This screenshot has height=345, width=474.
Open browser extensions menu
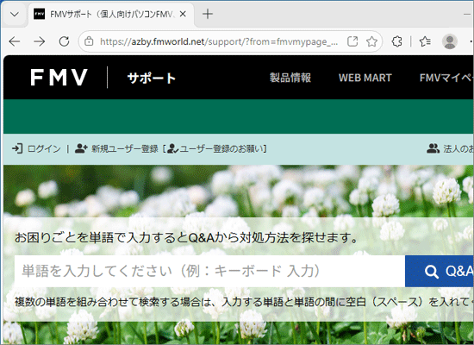[x=397, y=41]
